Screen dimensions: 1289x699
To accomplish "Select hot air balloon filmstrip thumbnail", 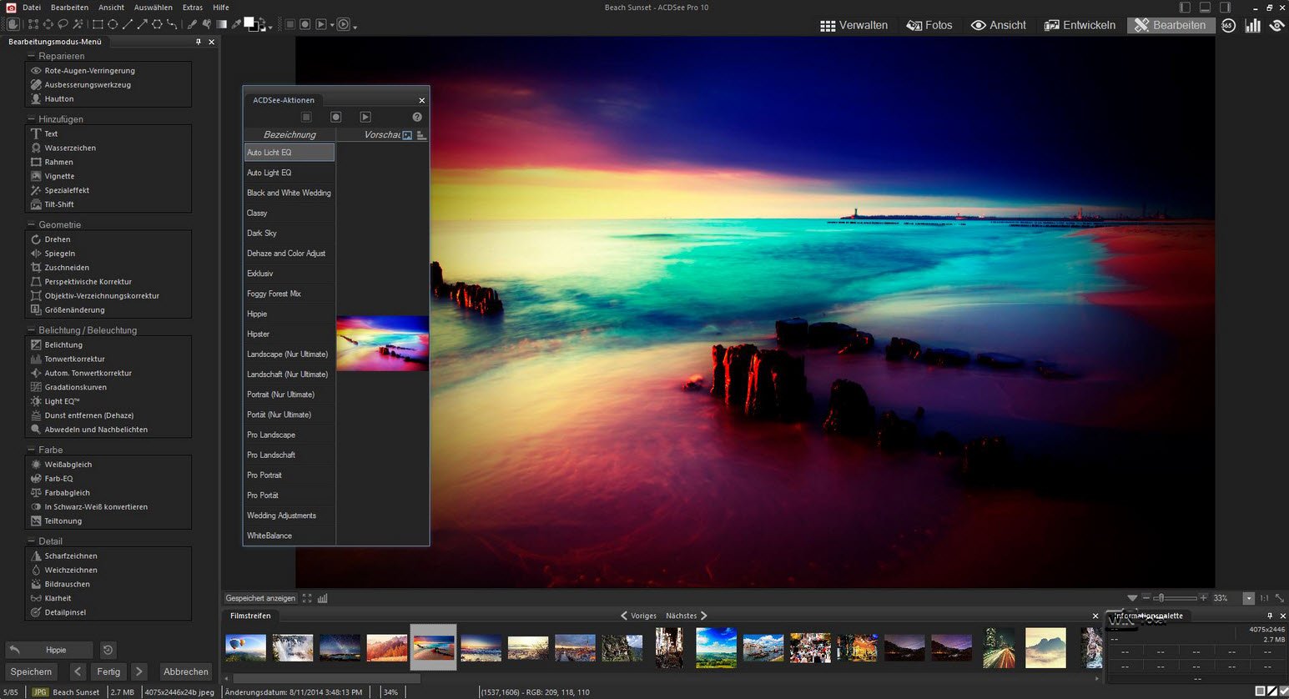I will click(245, 647).
